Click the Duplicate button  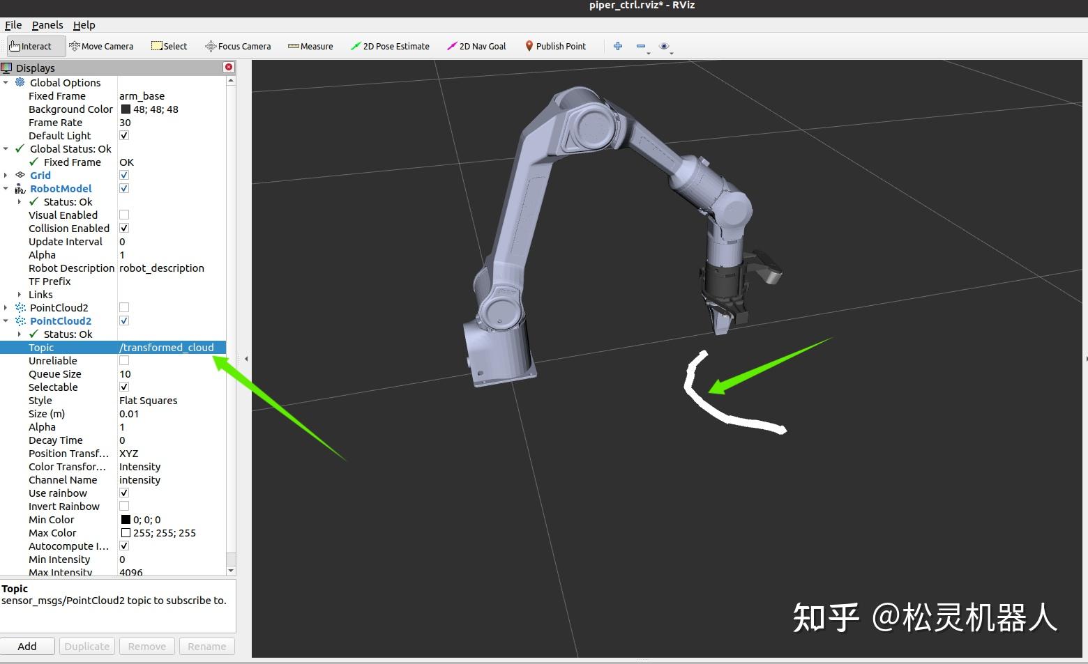click(87, 646)
